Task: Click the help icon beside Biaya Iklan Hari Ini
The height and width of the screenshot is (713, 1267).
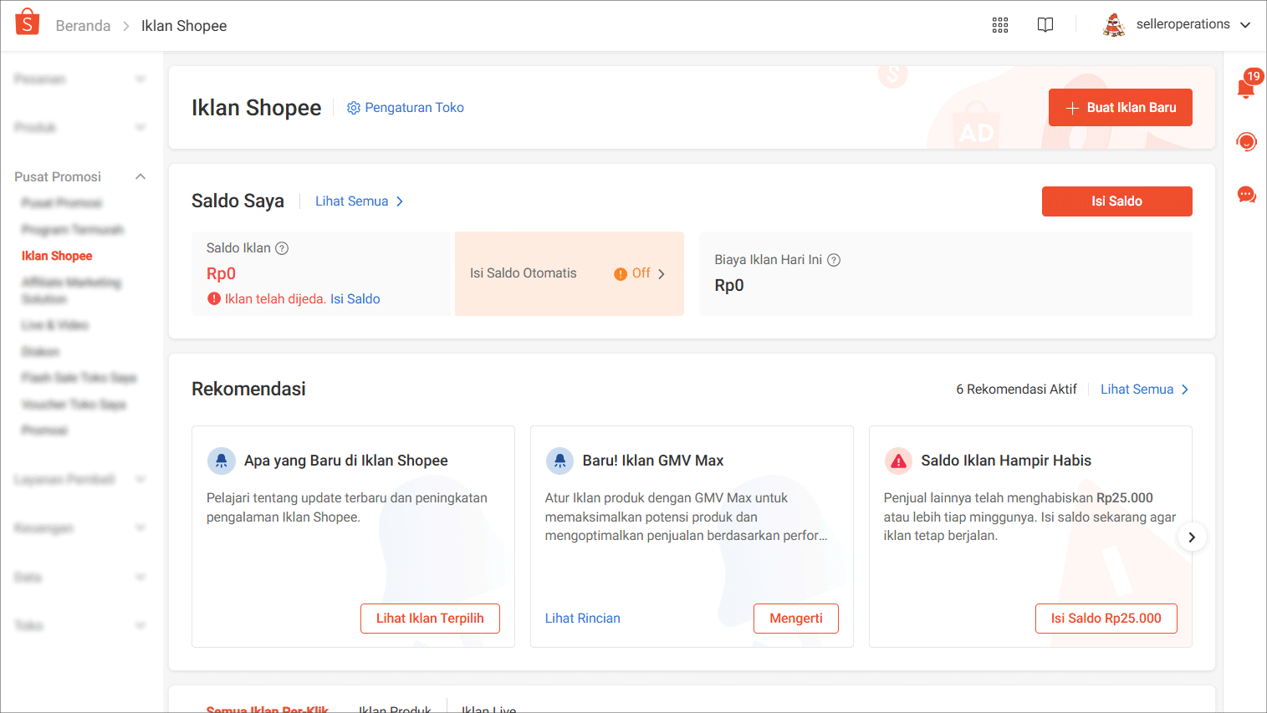Action: tap(834, 260)
